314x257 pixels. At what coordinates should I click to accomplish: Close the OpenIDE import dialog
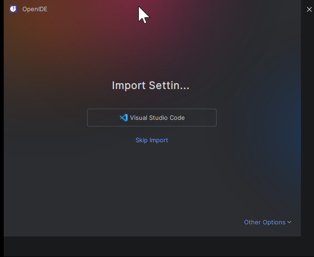coord(309,9)
